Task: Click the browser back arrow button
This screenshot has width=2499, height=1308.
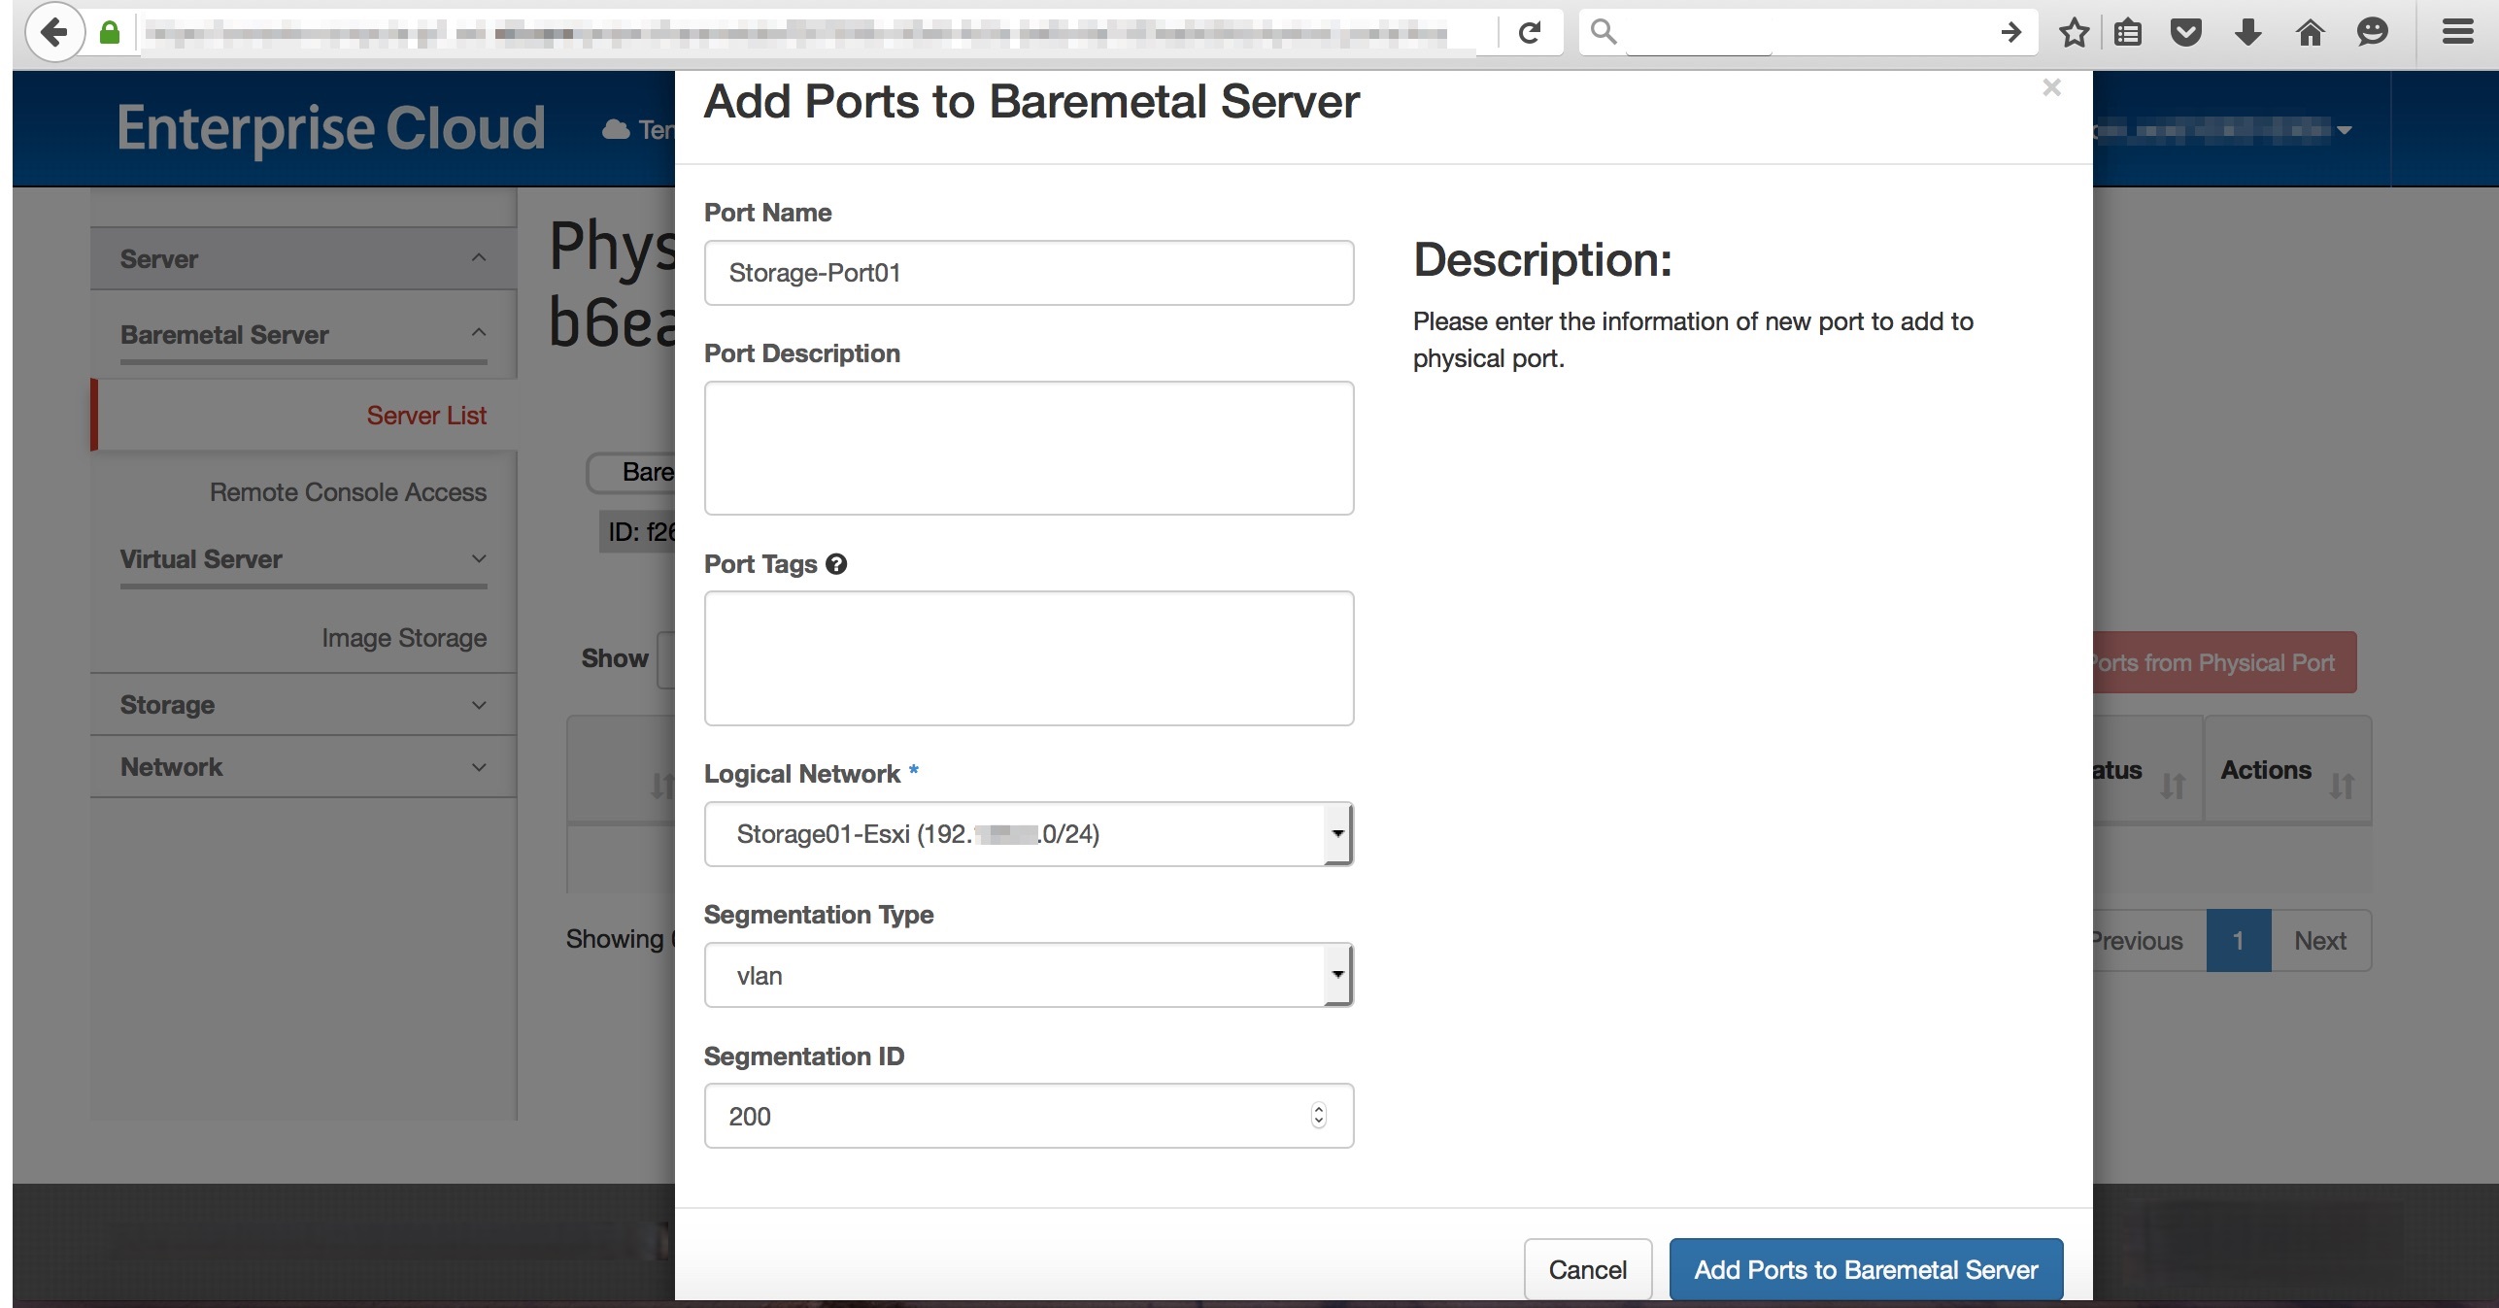Action: 53,32
